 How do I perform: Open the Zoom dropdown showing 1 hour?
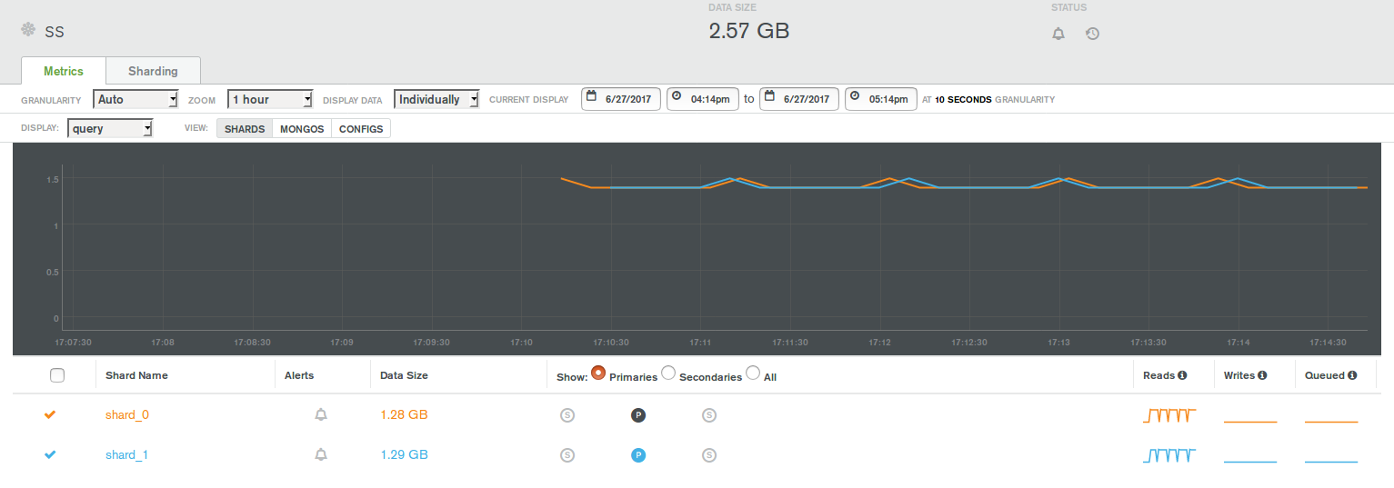coord(271,99)
